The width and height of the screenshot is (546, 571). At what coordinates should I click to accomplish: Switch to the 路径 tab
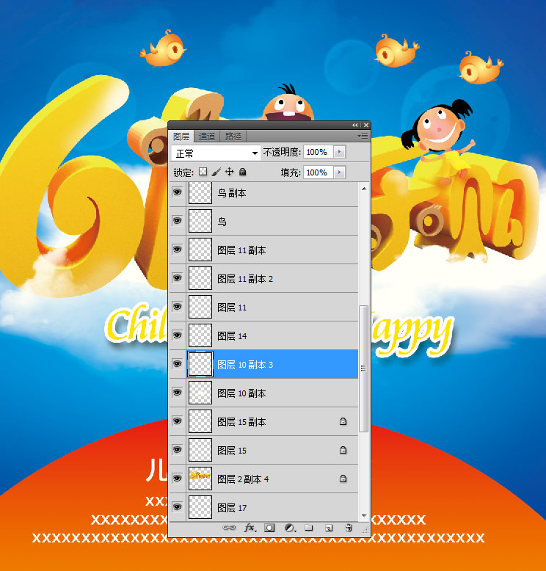233,137
